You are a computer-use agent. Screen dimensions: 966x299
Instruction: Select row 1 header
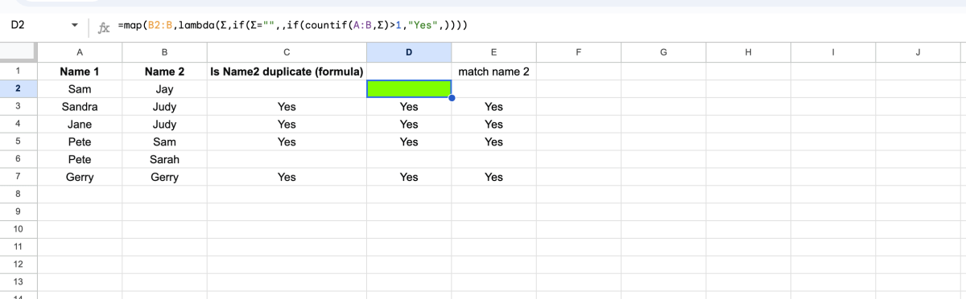[x=18, y=72]
